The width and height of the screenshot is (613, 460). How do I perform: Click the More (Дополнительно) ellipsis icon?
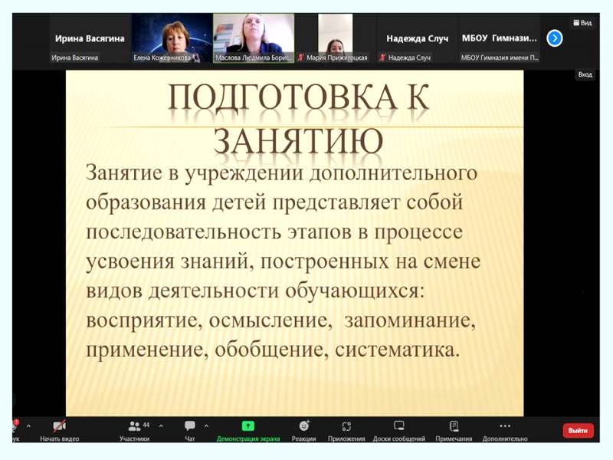(x=504, y=426)
